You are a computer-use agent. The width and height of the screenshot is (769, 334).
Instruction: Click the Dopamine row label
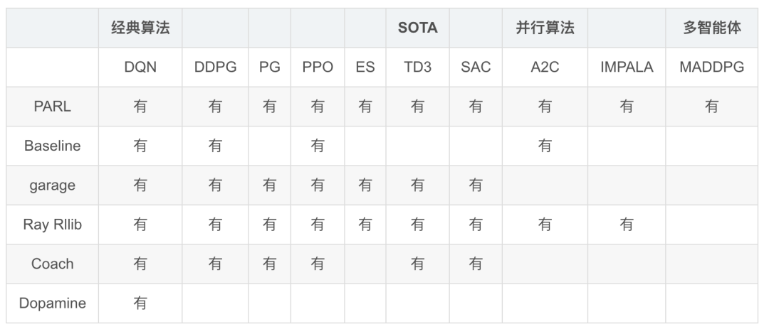coord(53,303)
